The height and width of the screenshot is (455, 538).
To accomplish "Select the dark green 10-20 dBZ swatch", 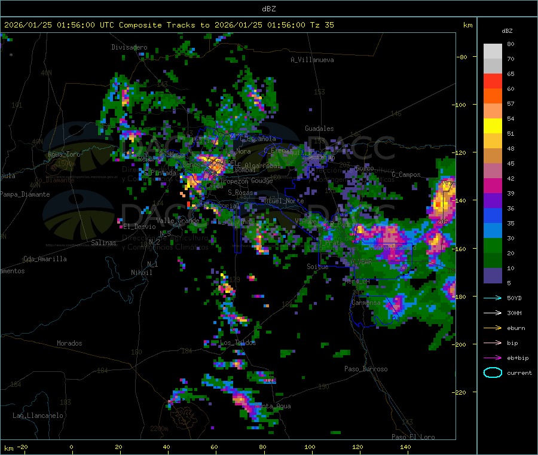I will tap(493, 261).
